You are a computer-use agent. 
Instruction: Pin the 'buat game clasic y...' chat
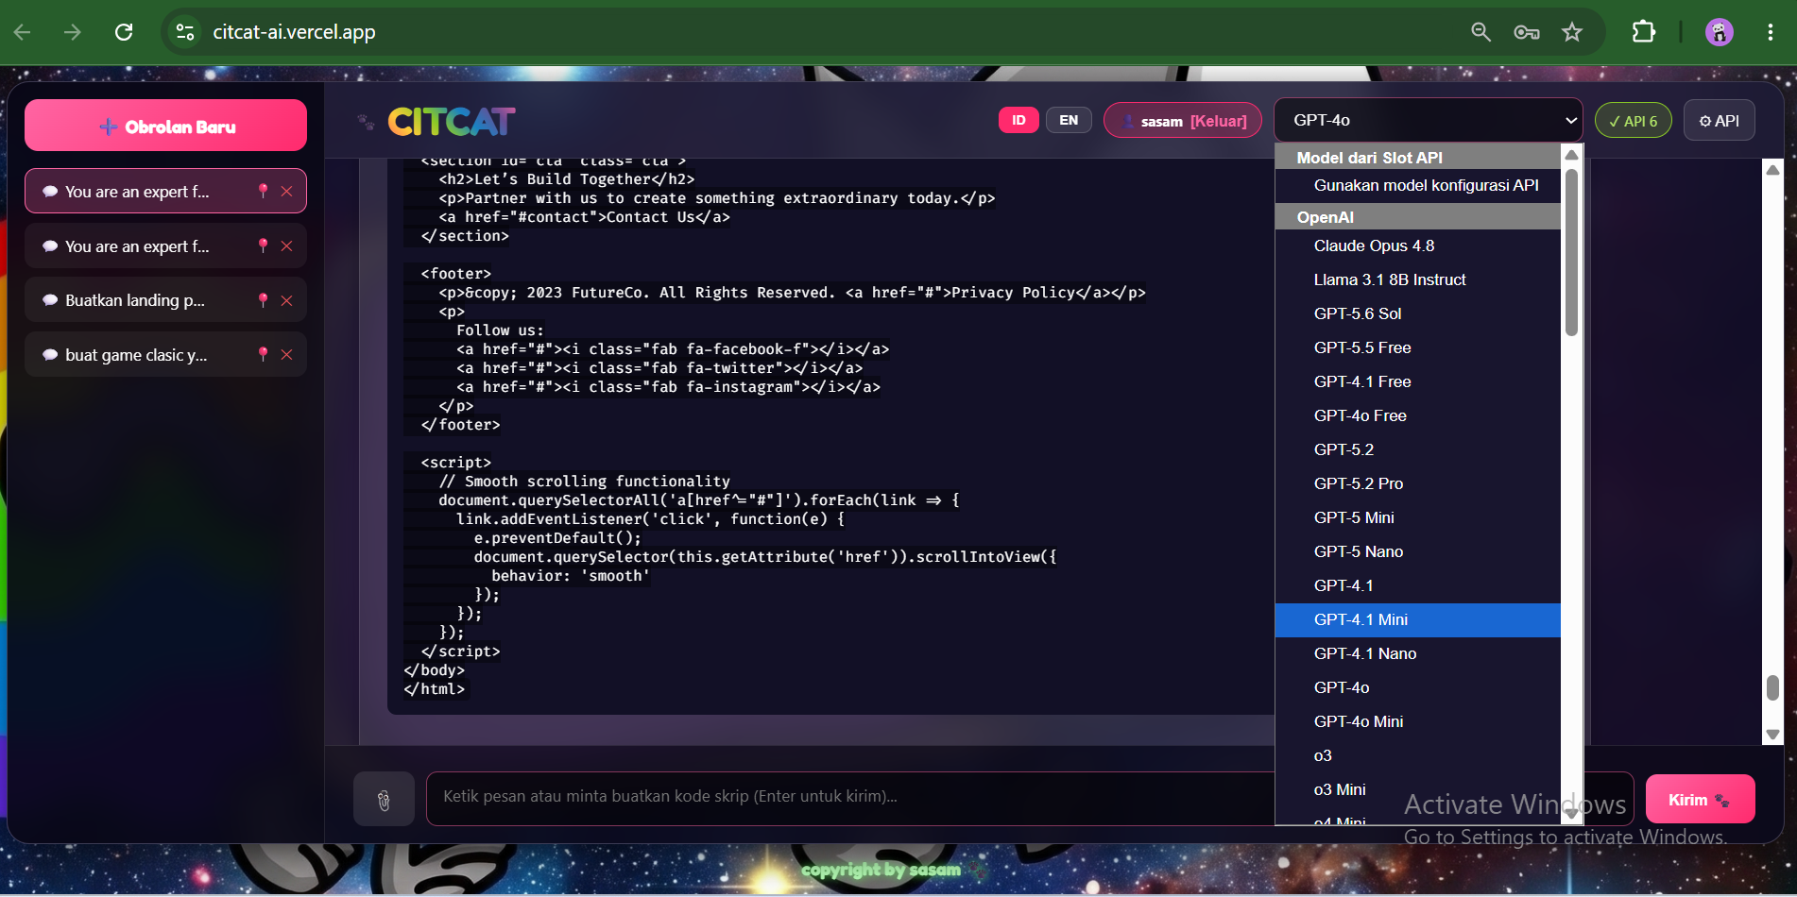point(264,354)
